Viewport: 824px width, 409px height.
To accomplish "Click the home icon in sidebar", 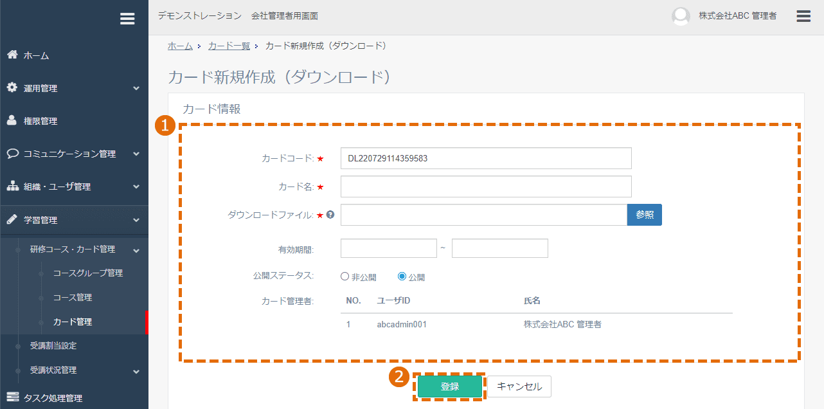I will (x=12, y=55).
